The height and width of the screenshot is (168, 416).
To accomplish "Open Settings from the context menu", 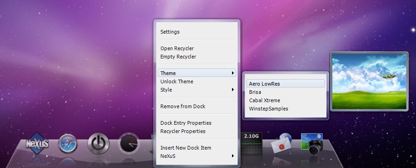I will tap(196, 32).
